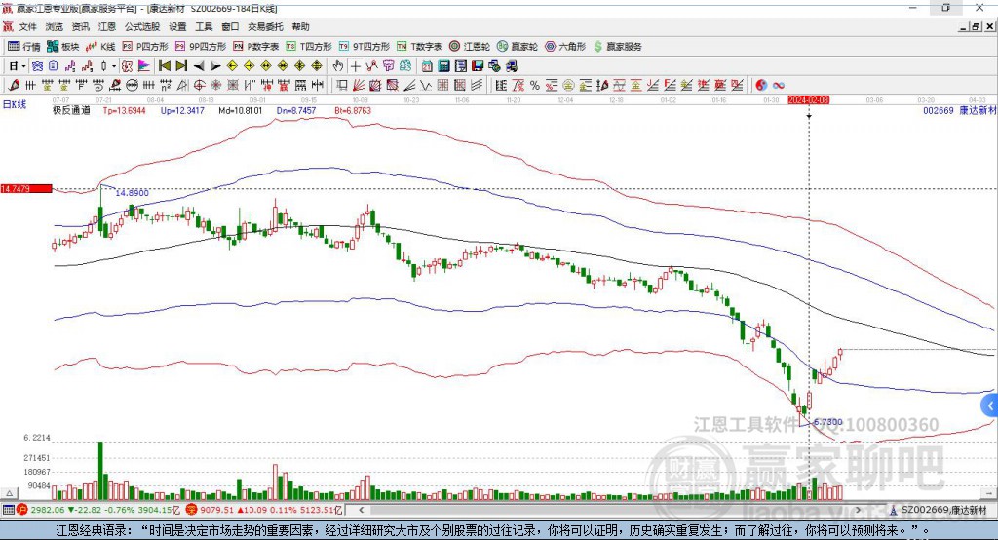The width and height of the screenshot is (998, 540).
Task: Open 赢家服务 service link
Action: click(618, 47)
